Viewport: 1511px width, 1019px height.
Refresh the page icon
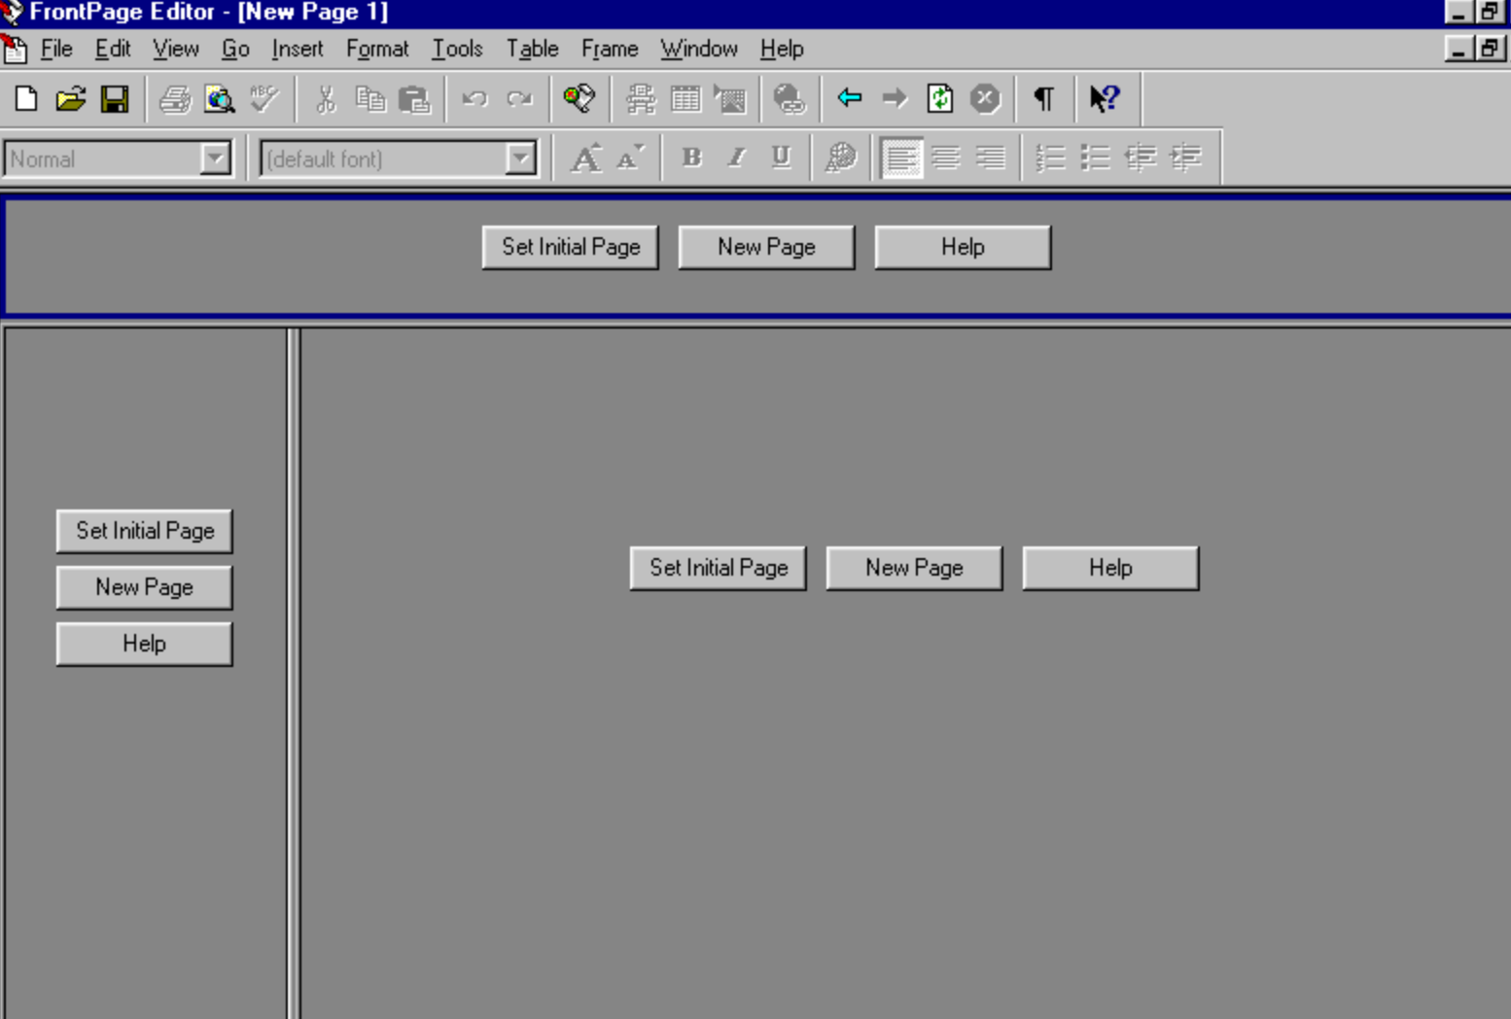tap(940, 98)
